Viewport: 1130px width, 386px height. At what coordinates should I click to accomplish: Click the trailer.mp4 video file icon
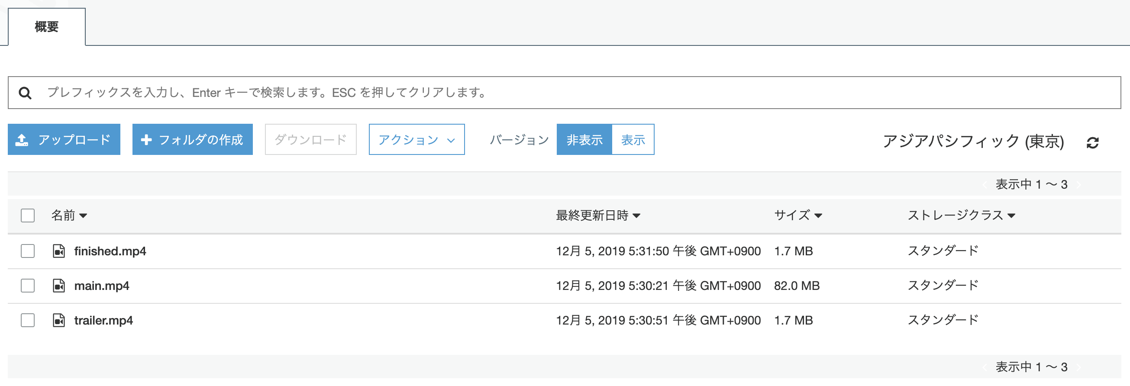[59, 320]
